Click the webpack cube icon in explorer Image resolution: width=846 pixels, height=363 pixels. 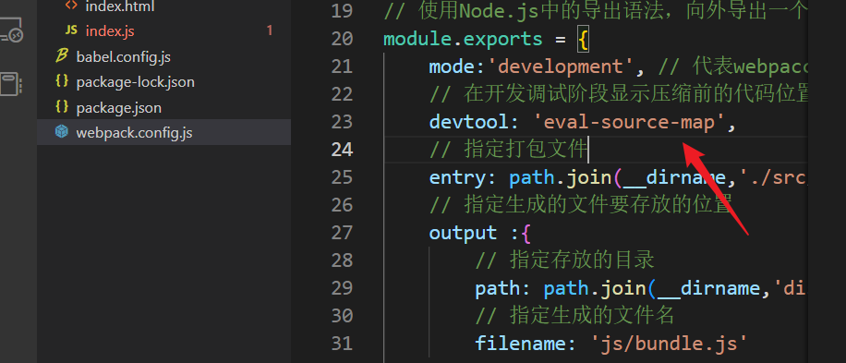62,132
